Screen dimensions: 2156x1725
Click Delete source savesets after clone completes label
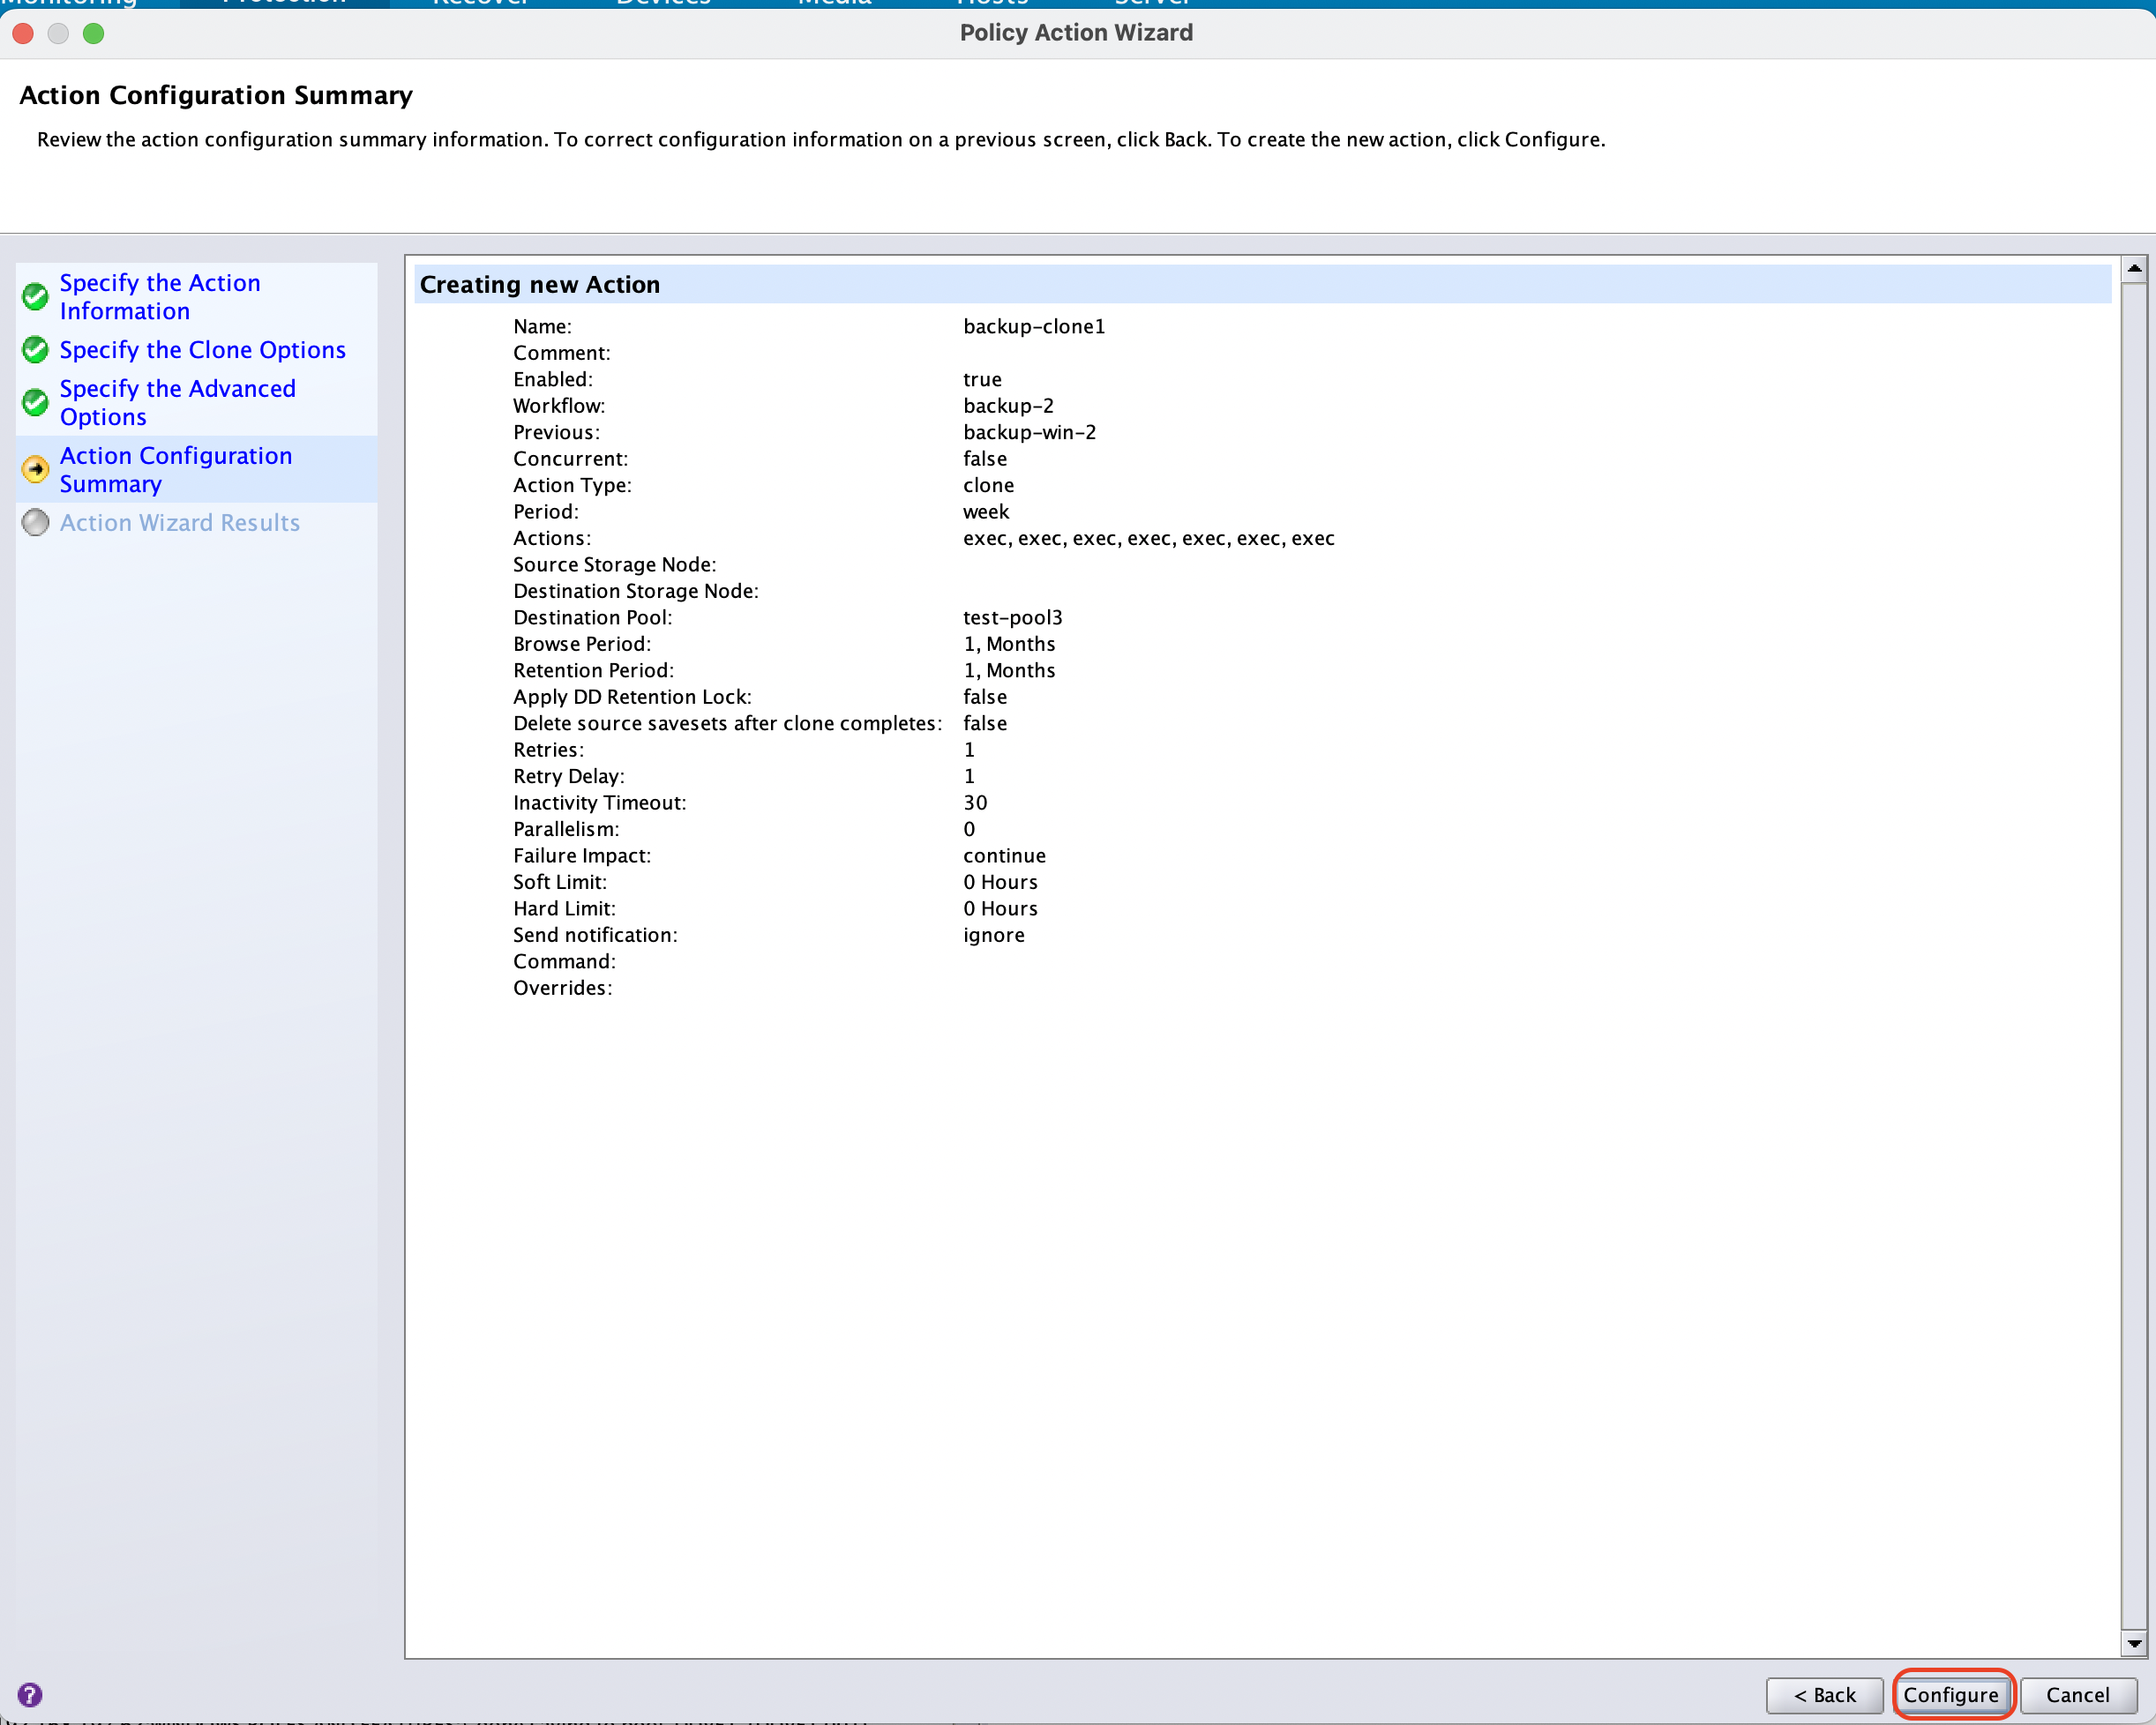(727, 723)
